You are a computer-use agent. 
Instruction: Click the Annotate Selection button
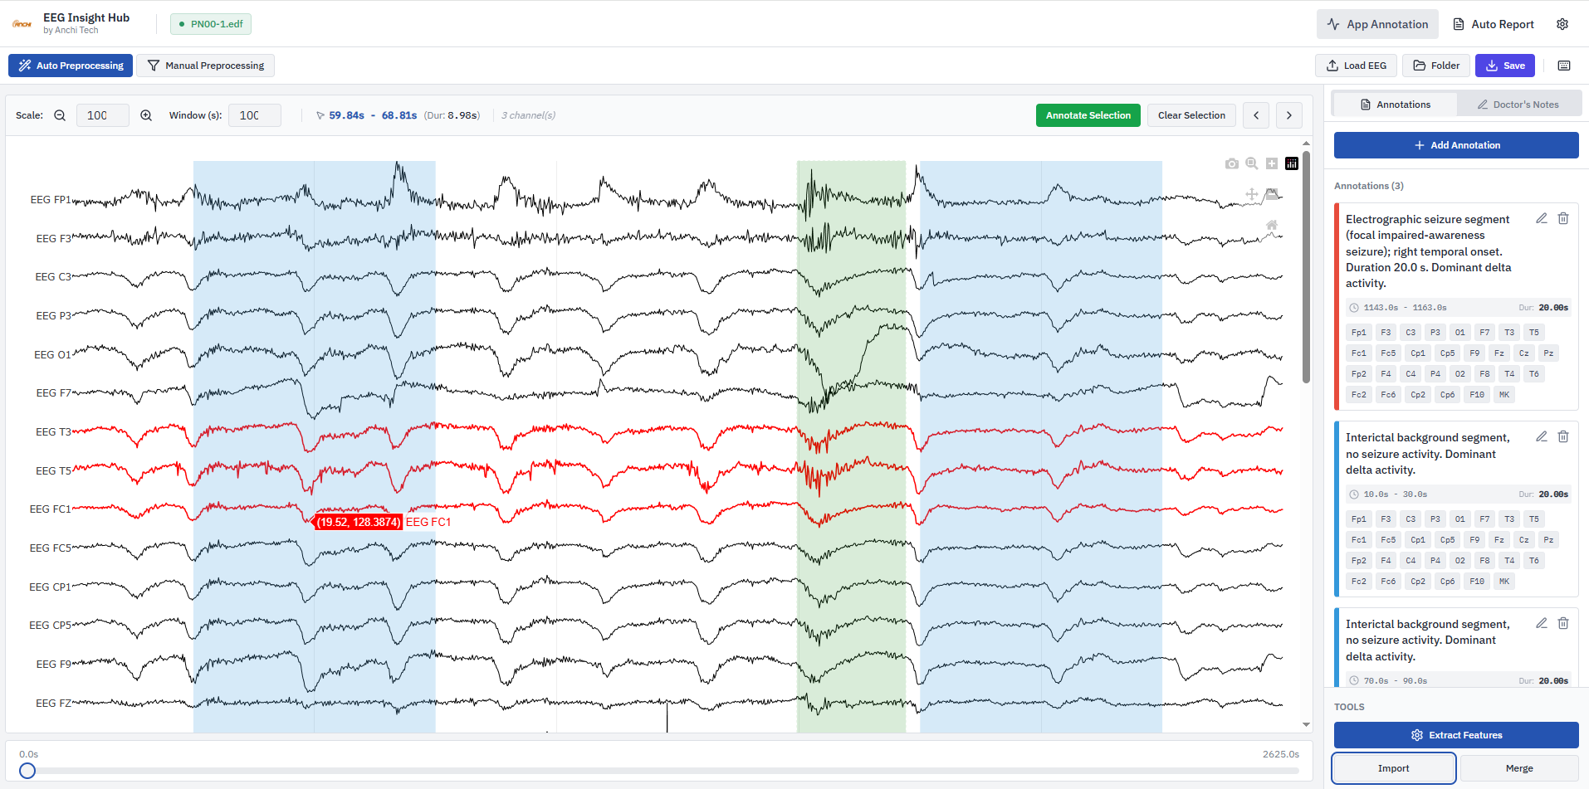(x=1088, y=115)
